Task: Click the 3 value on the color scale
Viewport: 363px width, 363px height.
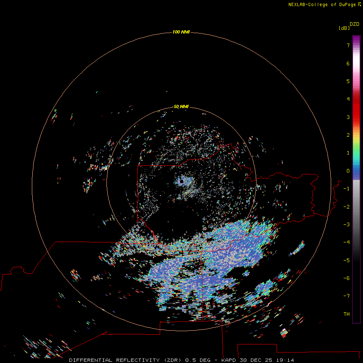Action: (x=348, y=117)
